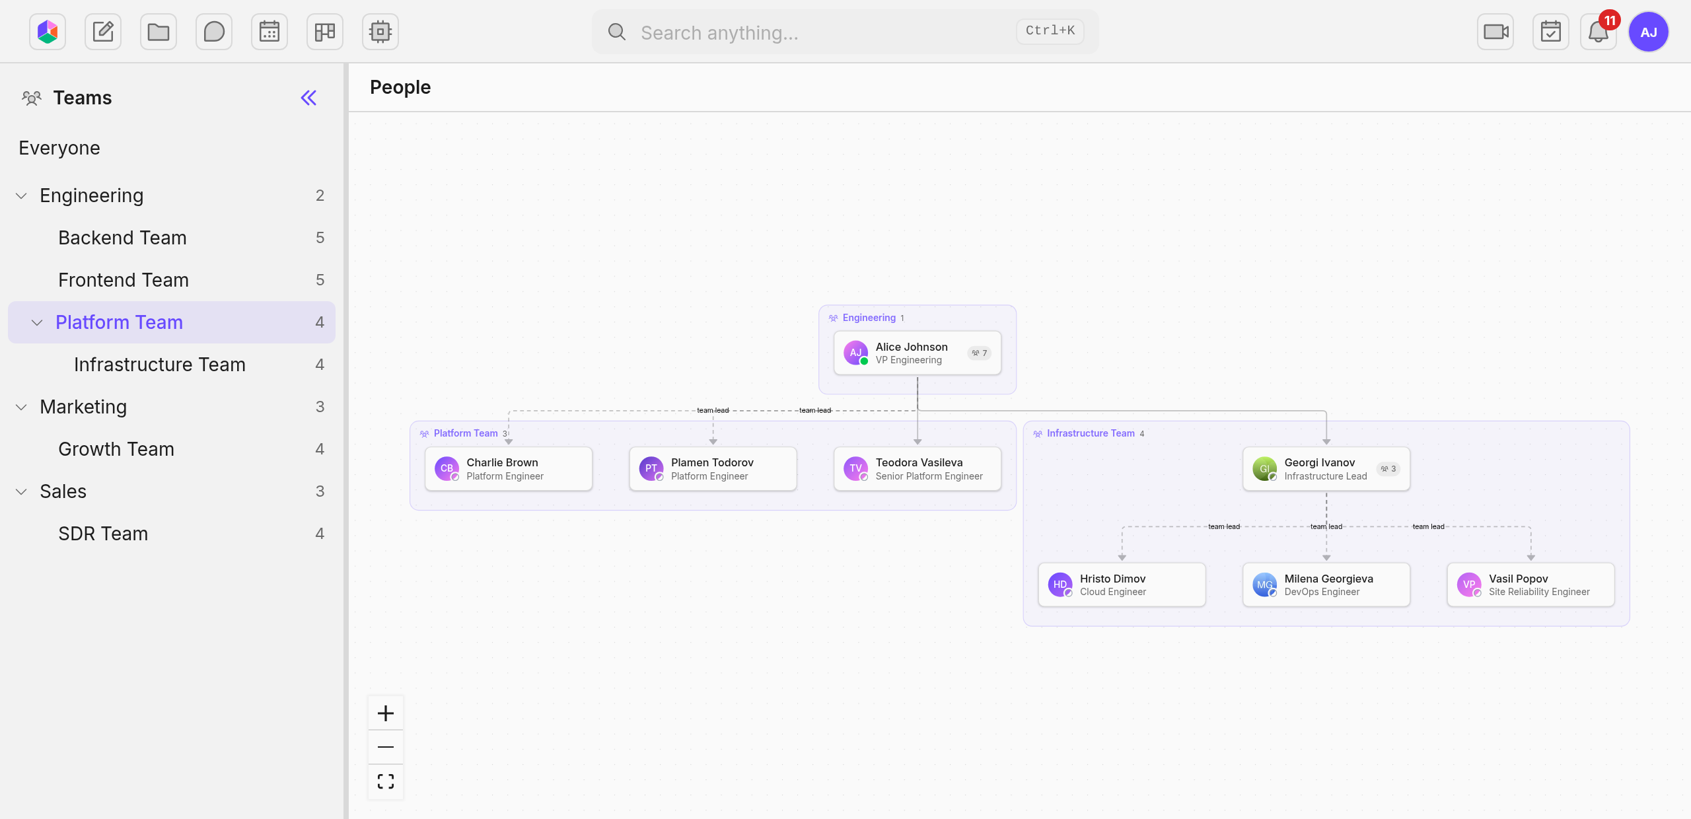This screenshot has width=1691, height=819.
Task: Focus the Search anything field
Action: click(845, 32)
